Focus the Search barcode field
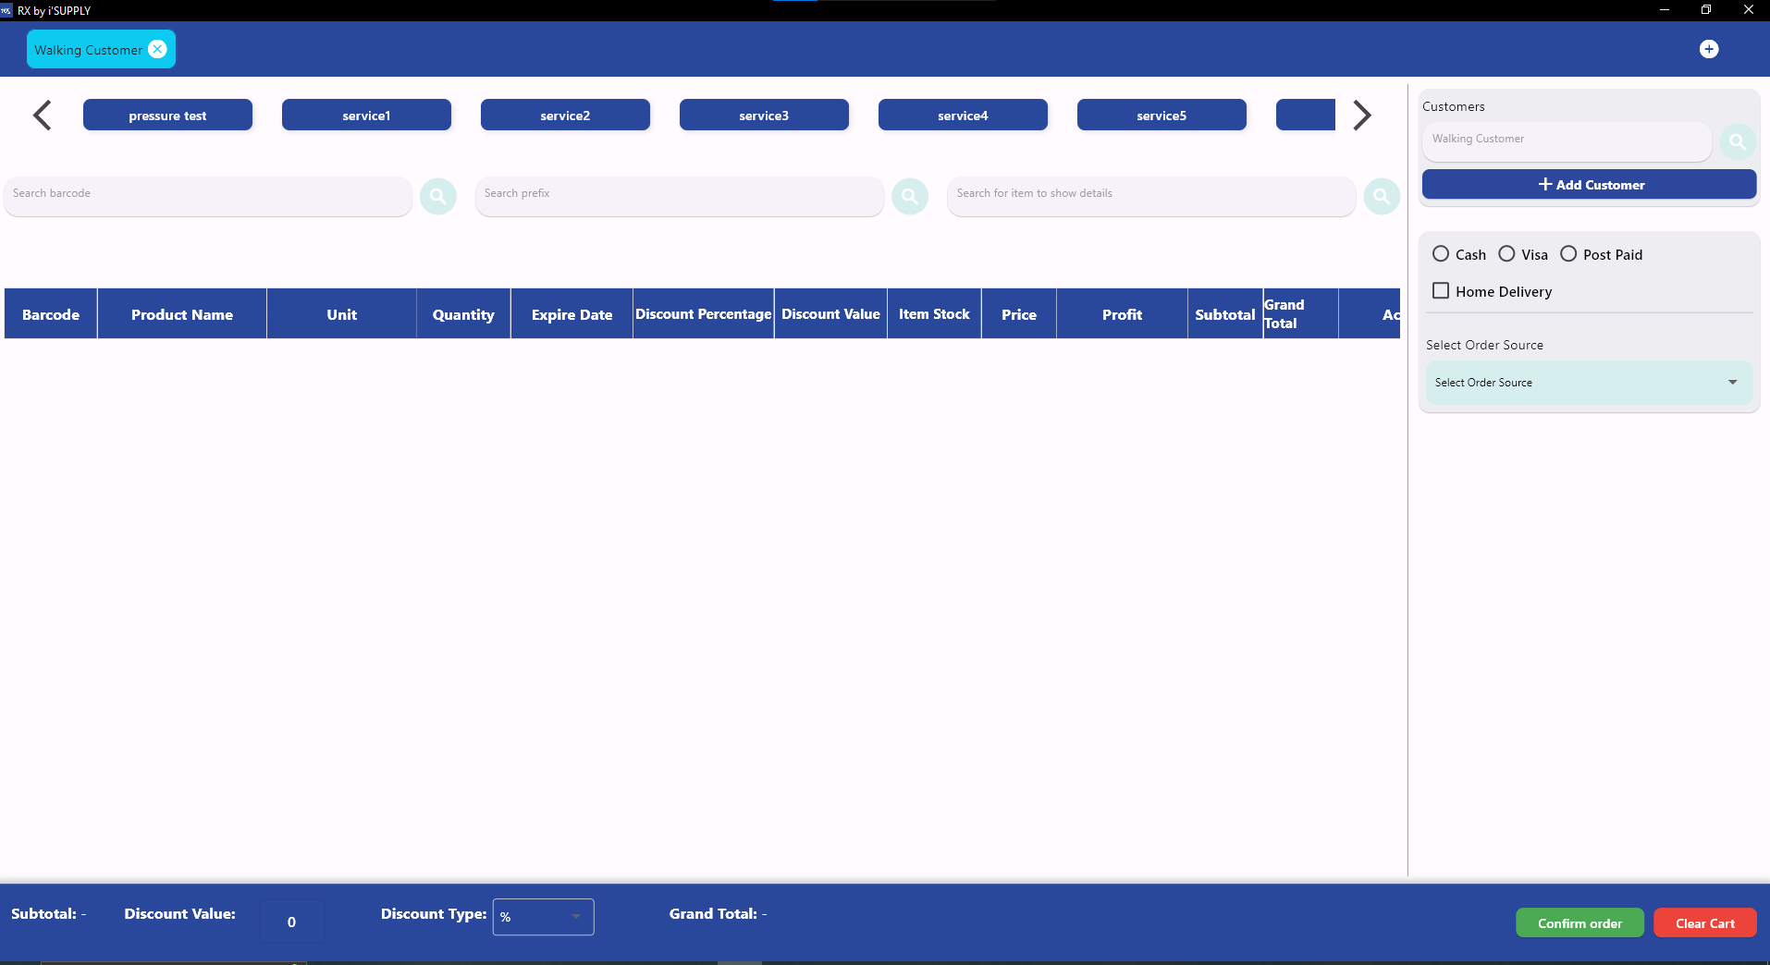Screen dimensions: 1770x965 click(208, 196)
